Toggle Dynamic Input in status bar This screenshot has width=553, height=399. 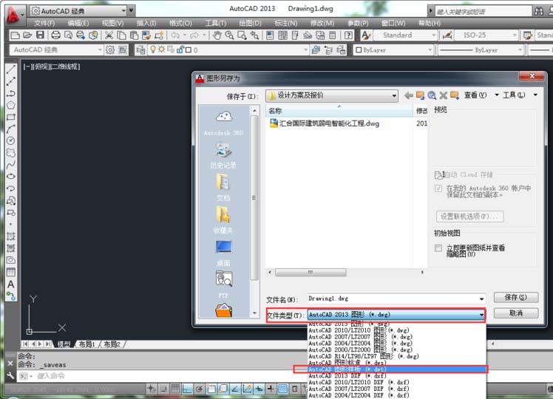point(259,389)
